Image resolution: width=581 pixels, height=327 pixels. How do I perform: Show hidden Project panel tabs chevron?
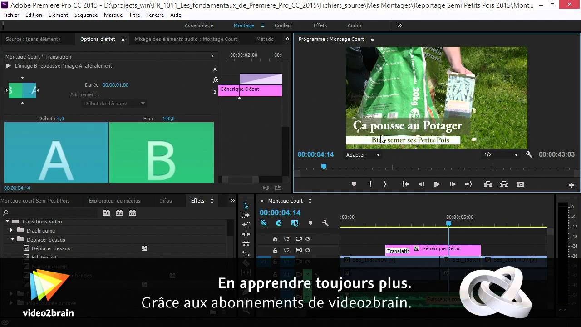coord(232,201)
